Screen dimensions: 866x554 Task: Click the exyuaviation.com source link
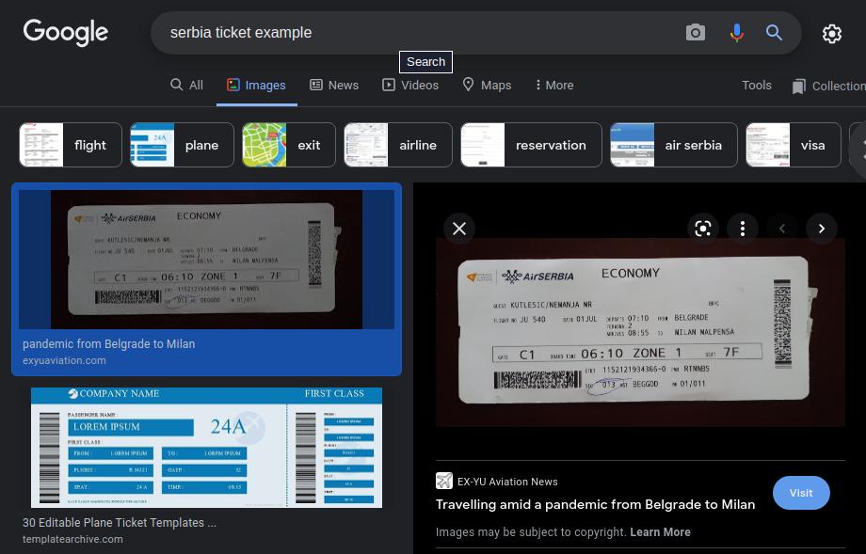(64, 360)
